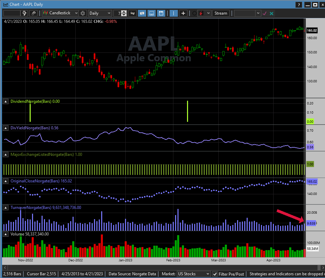Open the Market US Stocks dropdown
The height and width of the screenshot is (278, 325).
(x=194, y=274)
